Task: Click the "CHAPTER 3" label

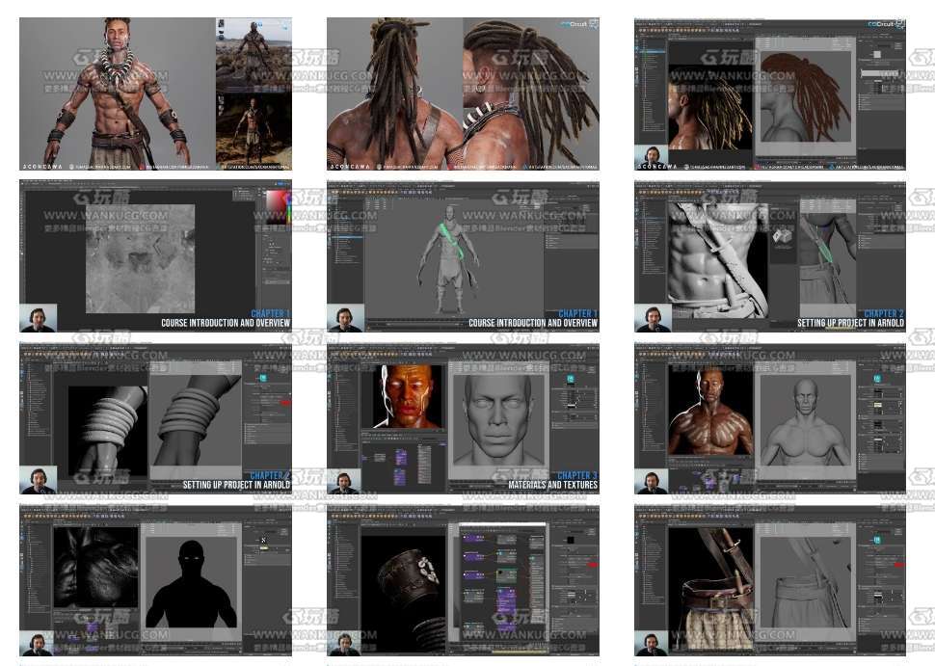Action: (577, 476)
